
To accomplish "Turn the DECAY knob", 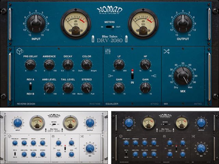I will point(68,65).
